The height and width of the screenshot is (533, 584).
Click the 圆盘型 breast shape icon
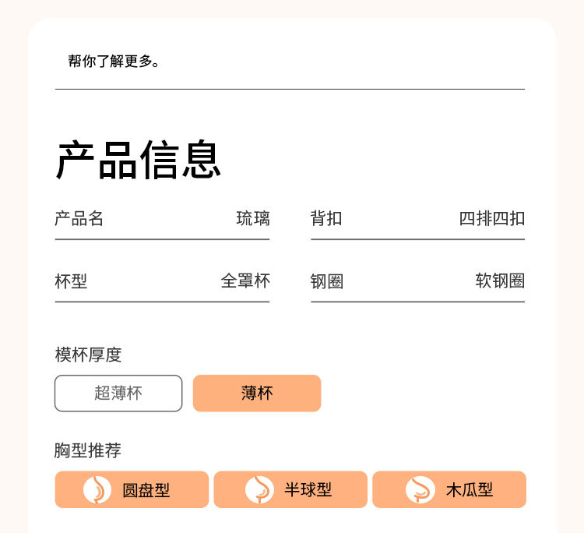[97, 489]
